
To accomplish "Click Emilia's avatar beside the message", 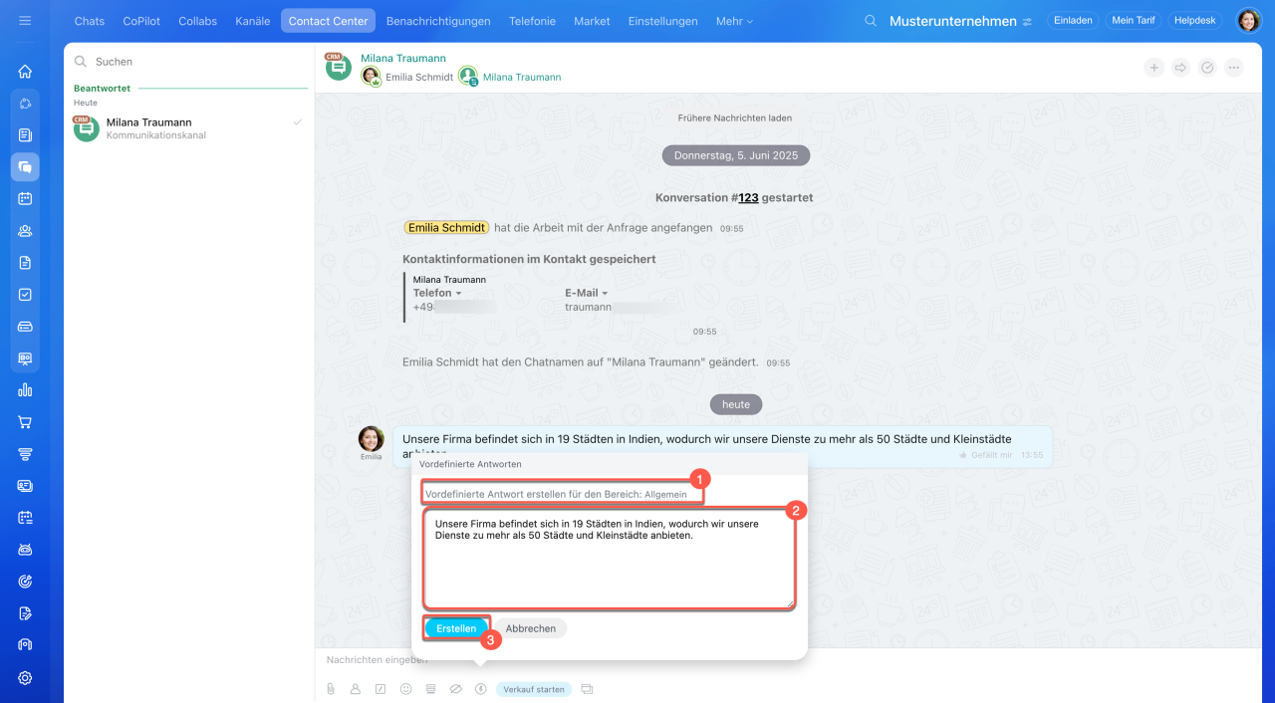I will tap(372, 439).
